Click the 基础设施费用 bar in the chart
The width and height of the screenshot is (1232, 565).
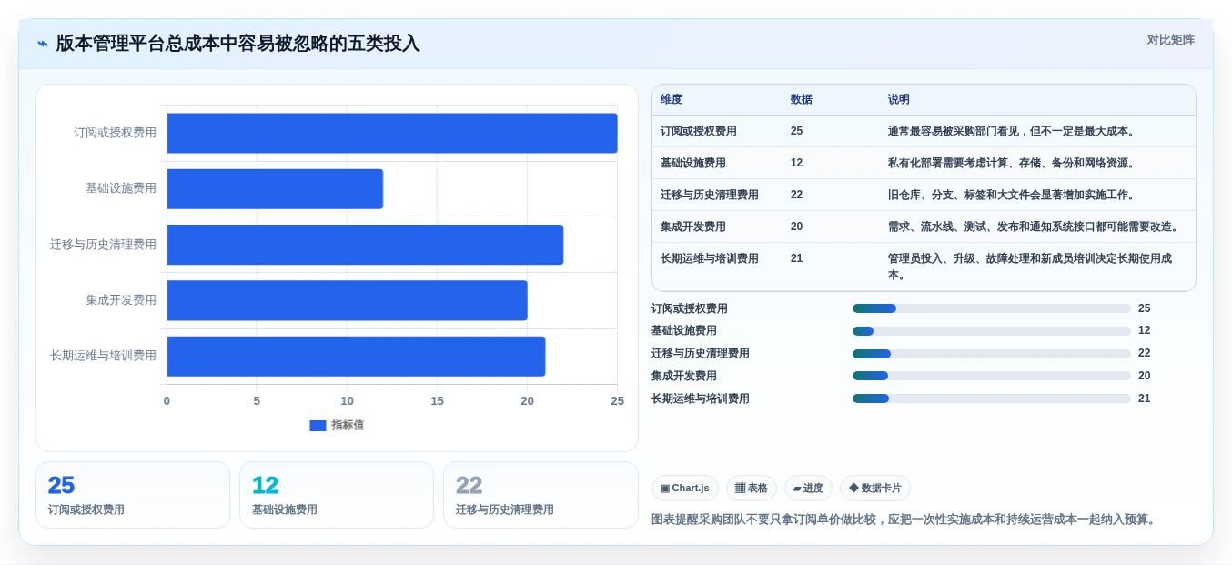pyautogui.click(x=275, y=188)
